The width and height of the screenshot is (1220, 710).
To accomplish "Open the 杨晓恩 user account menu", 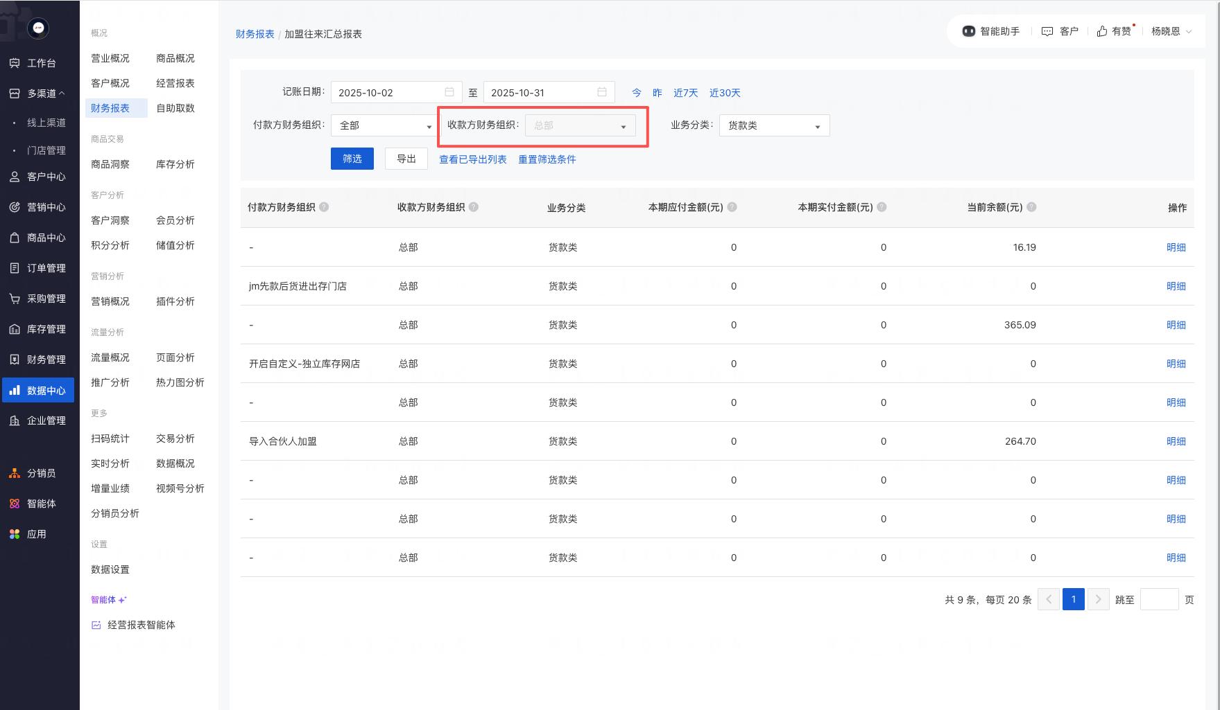I will 1171,31.
